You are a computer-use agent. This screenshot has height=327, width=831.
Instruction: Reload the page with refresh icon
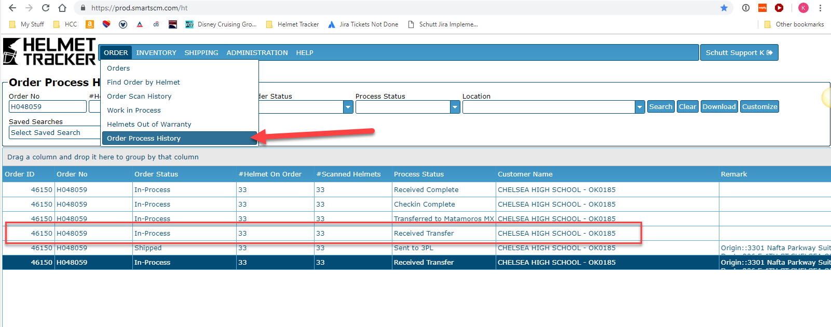pos(46,8)
